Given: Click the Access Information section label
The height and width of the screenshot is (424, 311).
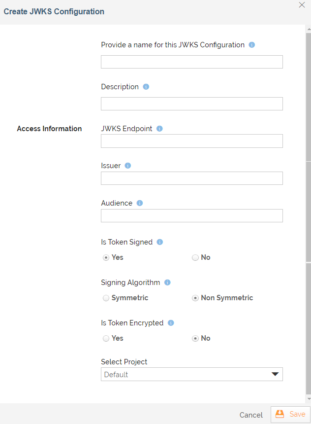Looking at the screenshot, I should [49, 129].
